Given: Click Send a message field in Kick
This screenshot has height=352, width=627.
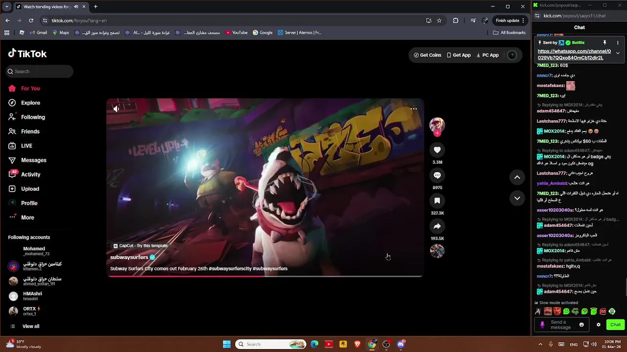Looking at the screenshot, I should coord(561,325).
